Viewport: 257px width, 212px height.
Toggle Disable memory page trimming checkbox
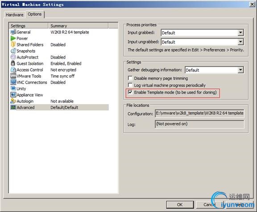130,78
